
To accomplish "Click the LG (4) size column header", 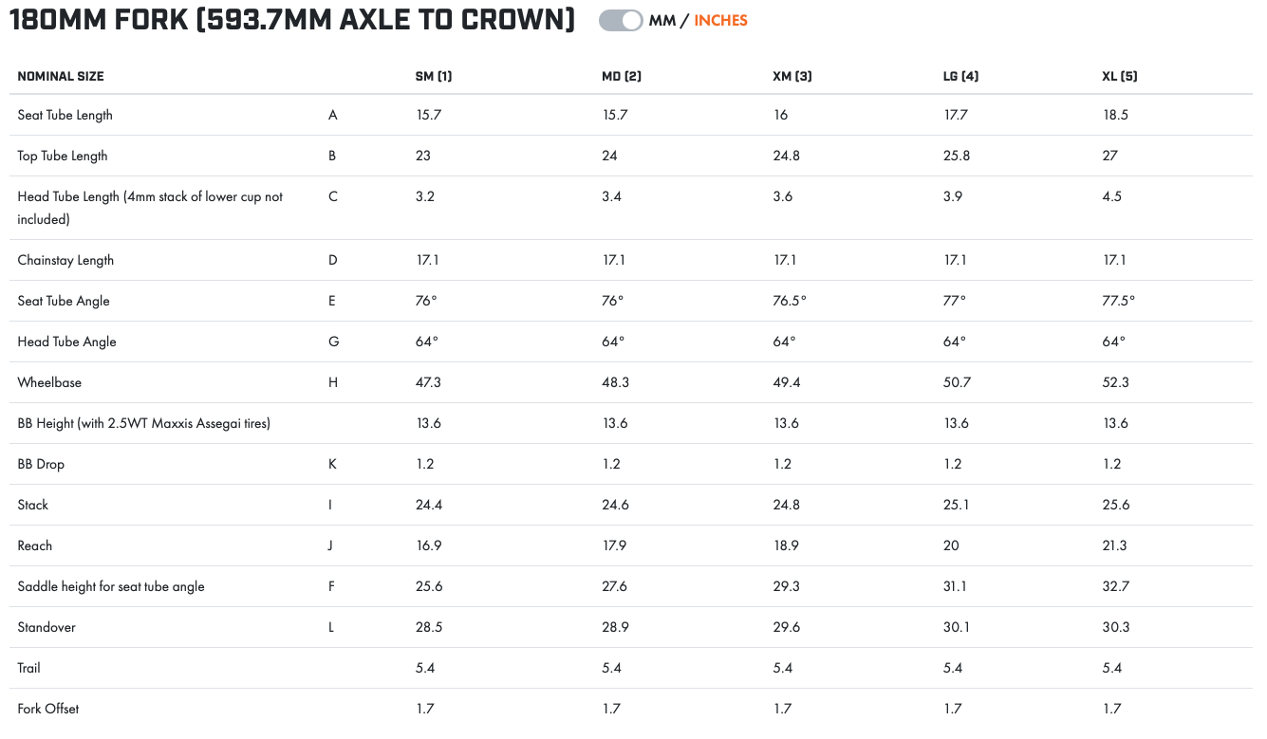I will 960,76.
